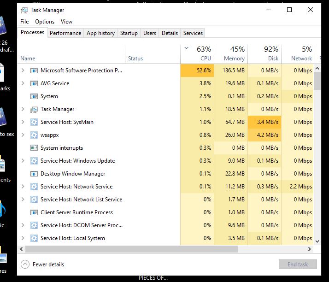Expand the Task Manager process row
Screen dimensions: 329x282
[x=23, y=109]
